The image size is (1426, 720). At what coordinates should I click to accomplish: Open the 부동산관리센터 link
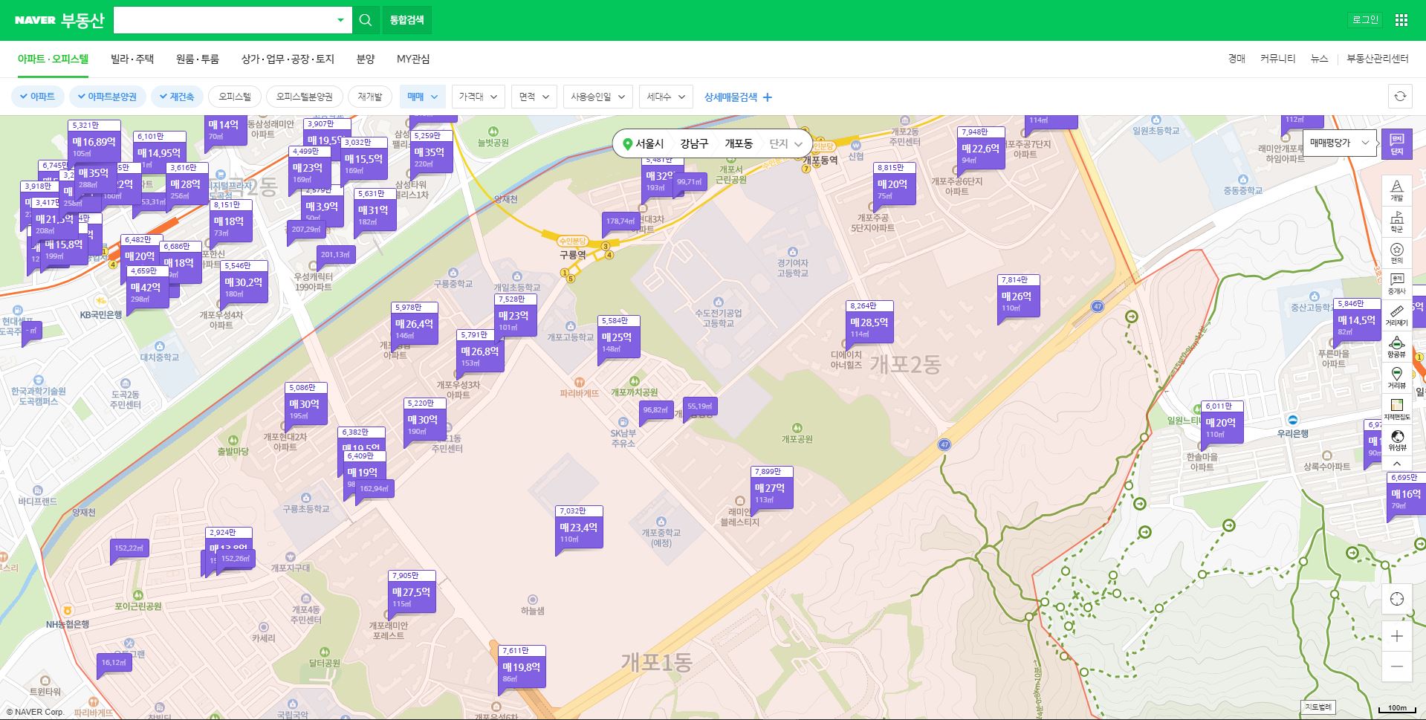point(1378,59)
